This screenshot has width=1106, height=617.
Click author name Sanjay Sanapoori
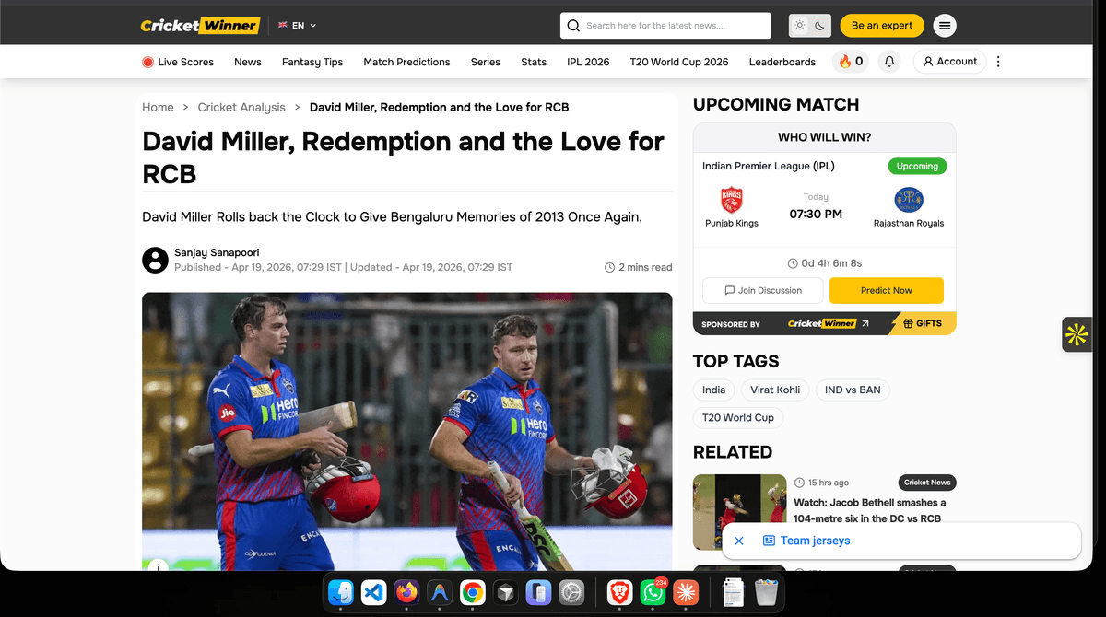(x=217, y=252)
